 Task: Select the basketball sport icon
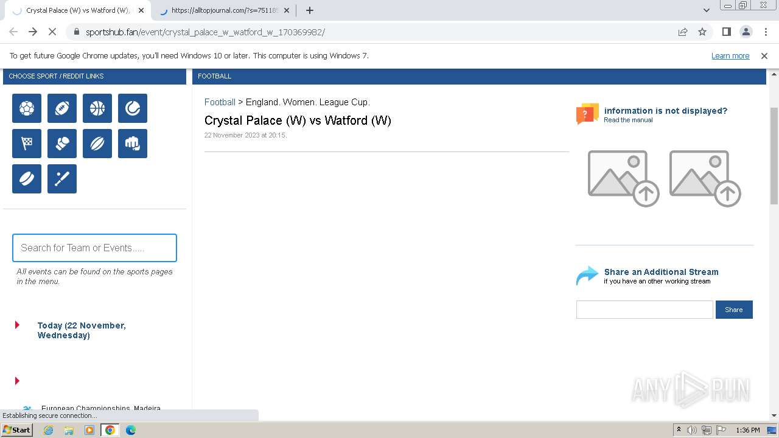pyautogui.click(x=97, y=108)
